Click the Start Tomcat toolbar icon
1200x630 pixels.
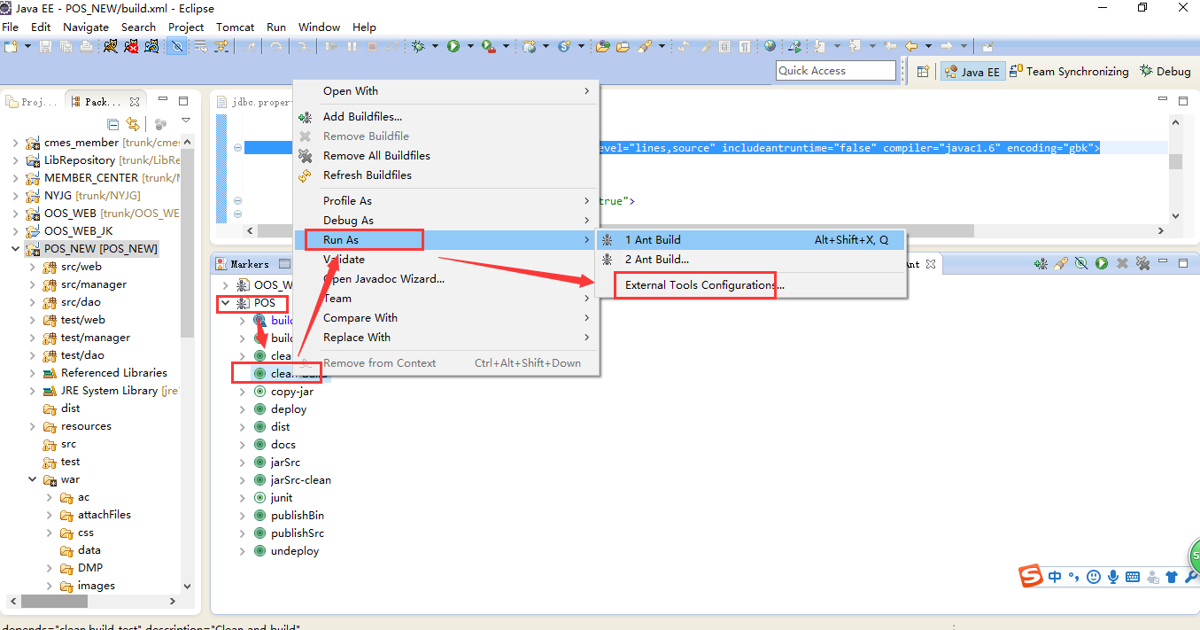click(110, 46)
